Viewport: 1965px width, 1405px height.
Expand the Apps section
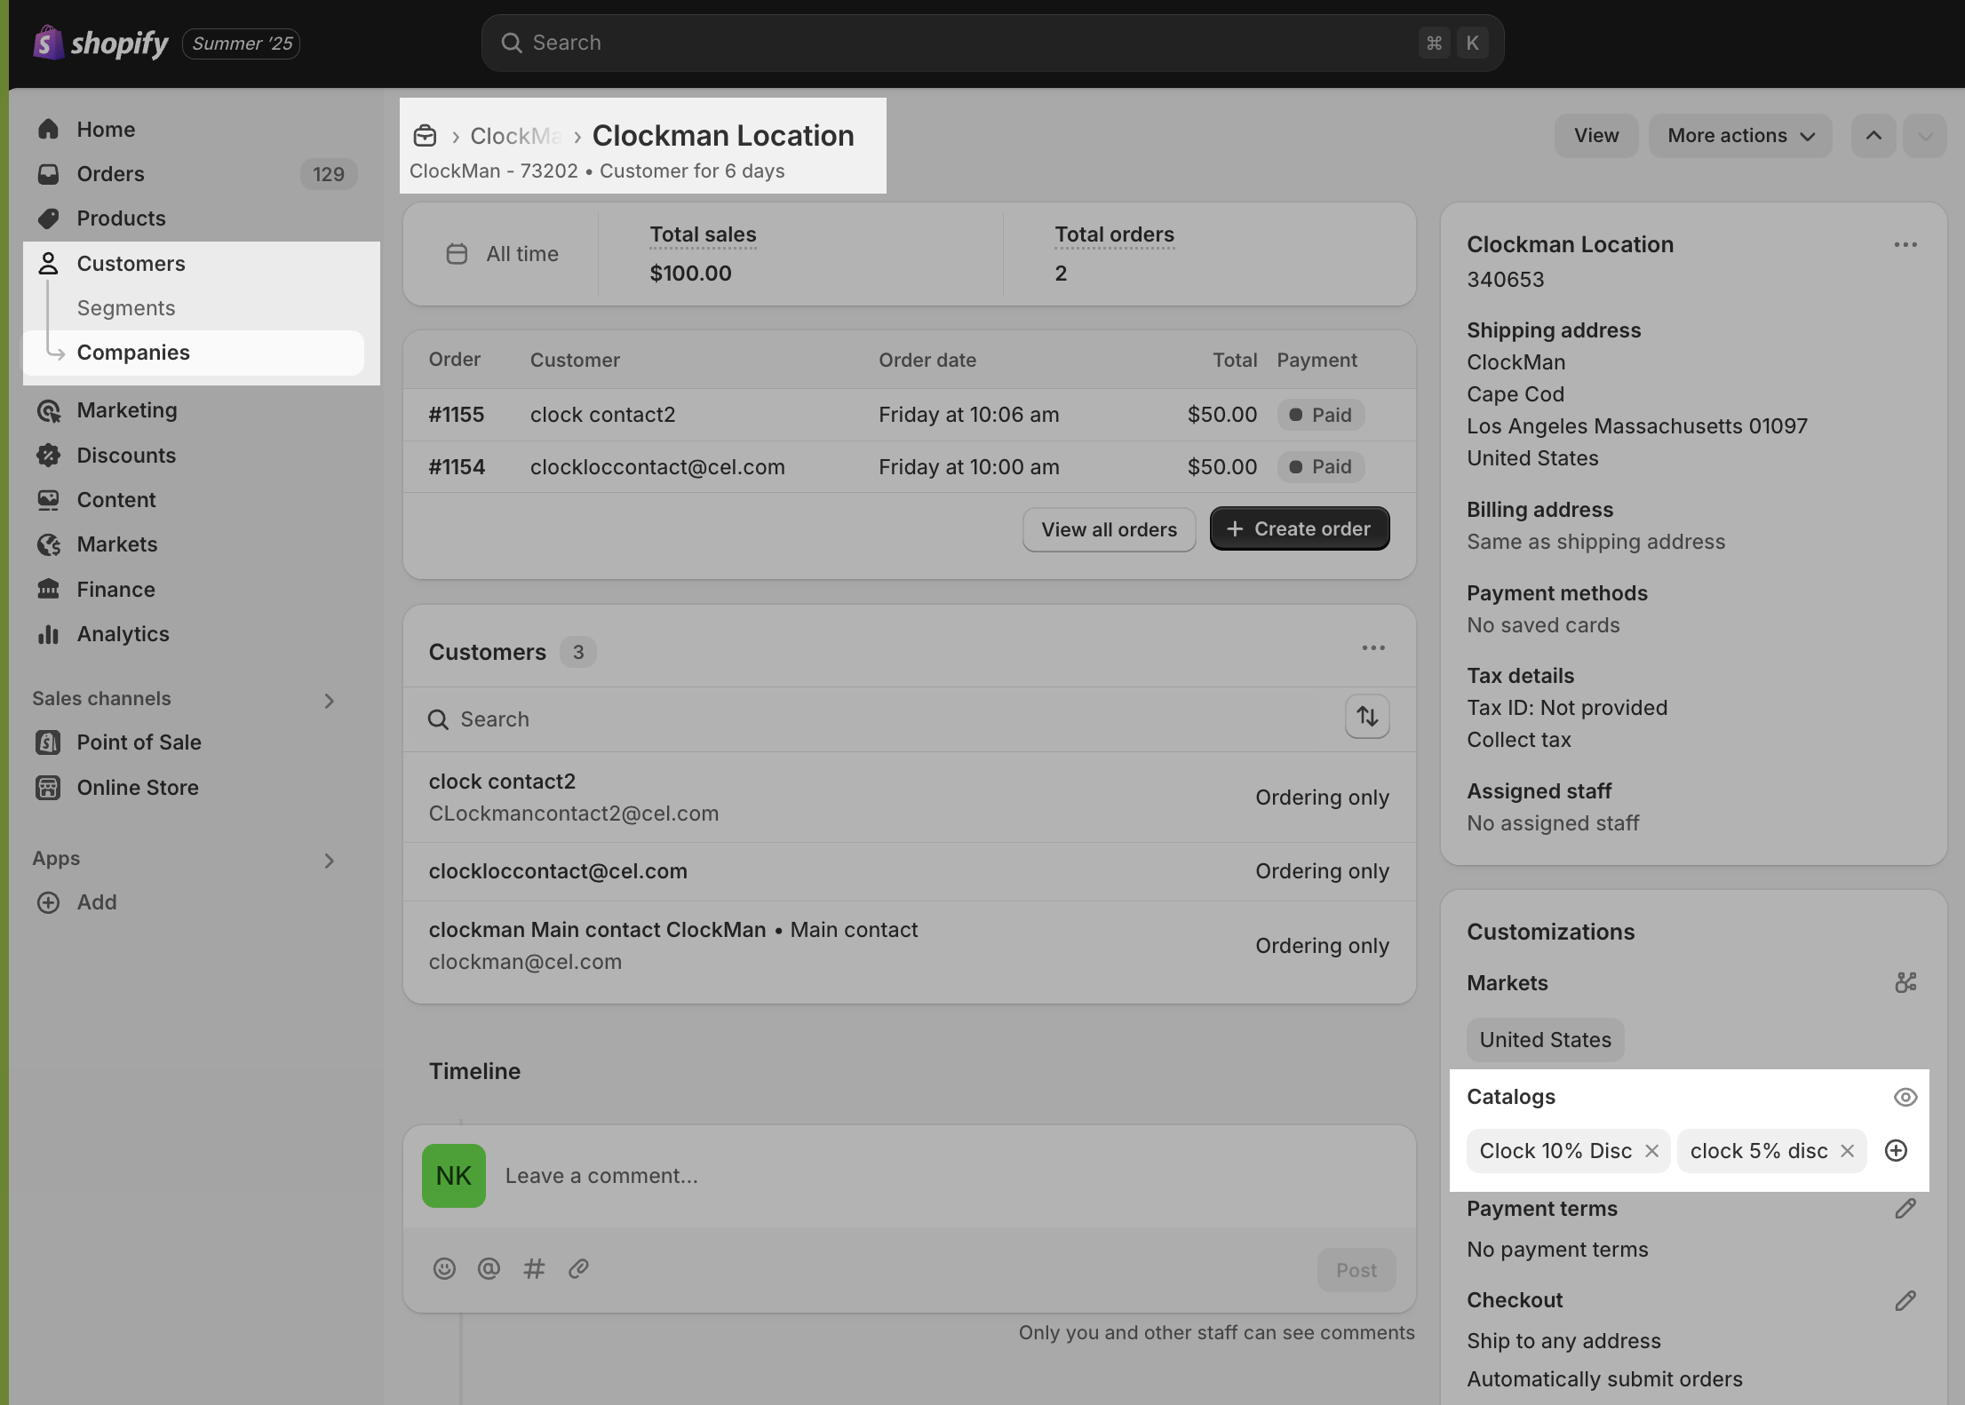point(329,861)
